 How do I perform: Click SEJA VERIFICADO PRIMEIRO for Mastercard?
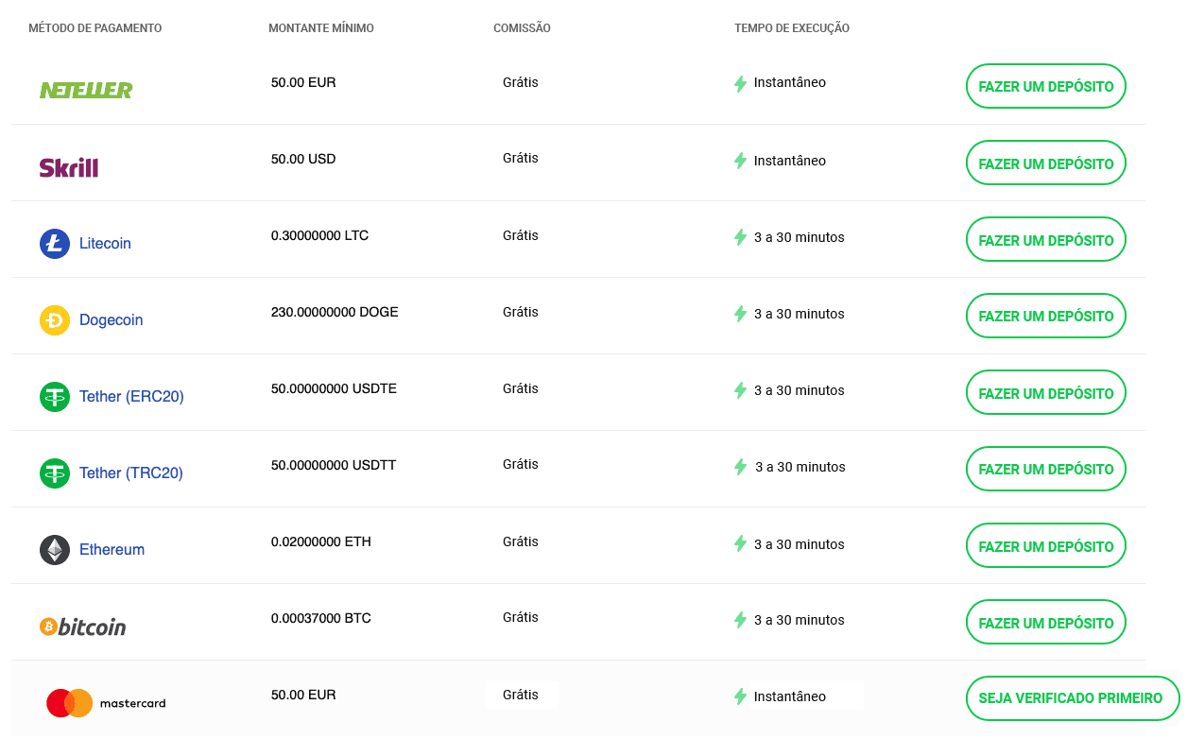point(1072,697)
